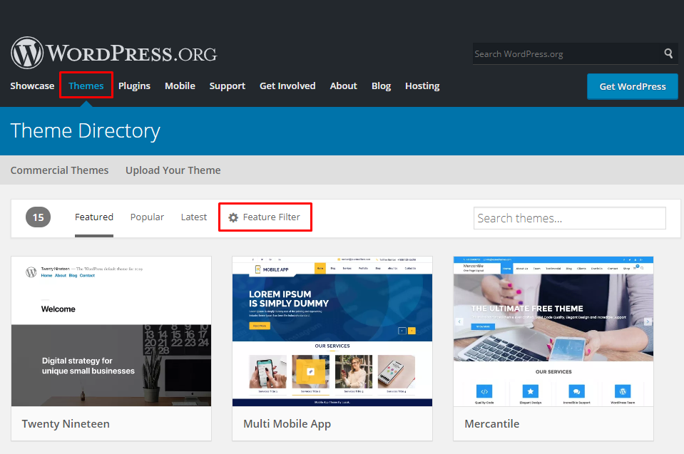Open the Mercantile theme preview thumbnail
Screen dimensions: 684x454
tap(553, 331)
